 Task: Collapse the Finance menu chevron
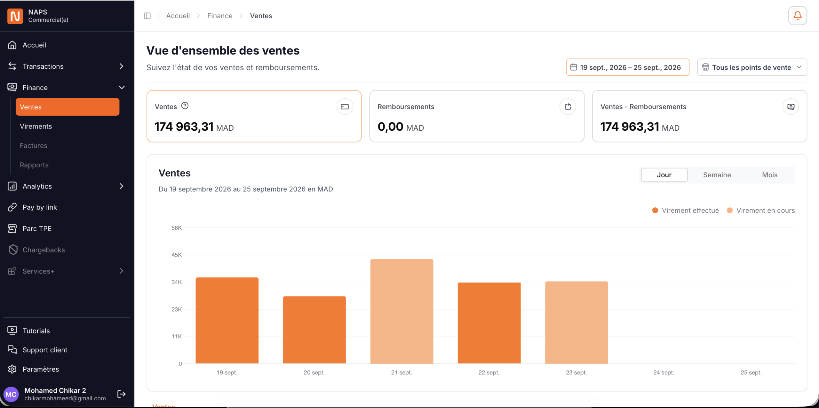[x=122, y=88]
